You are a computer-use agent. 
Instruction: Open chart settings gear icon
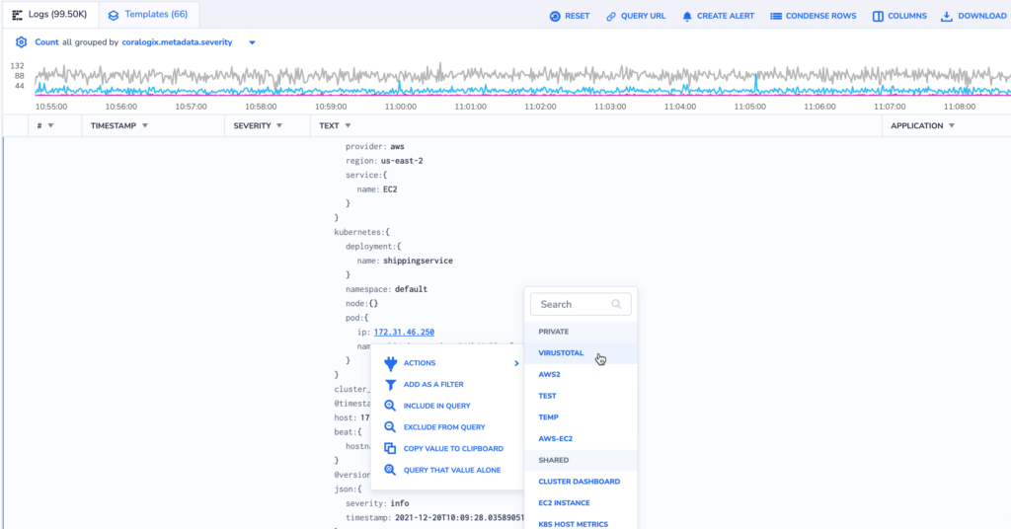pos(22,41)
